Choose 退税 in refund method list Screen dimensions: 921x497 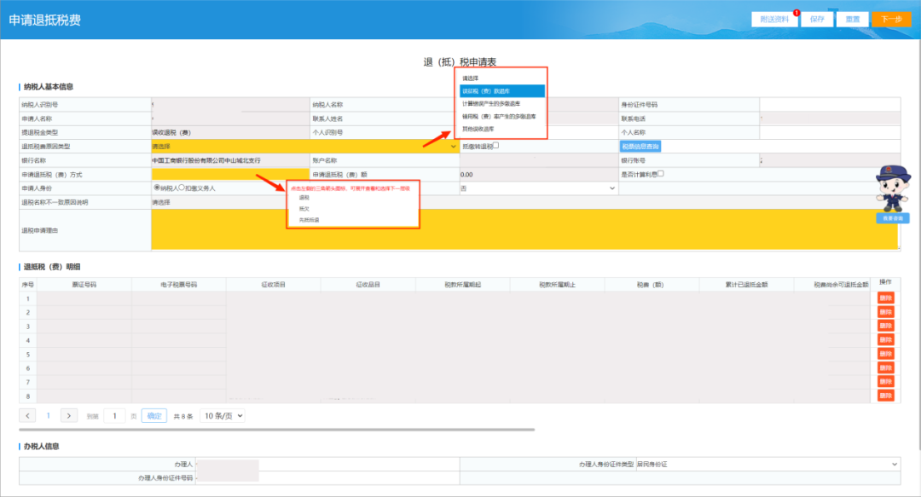pyautogui.click(x=304, y=198)
